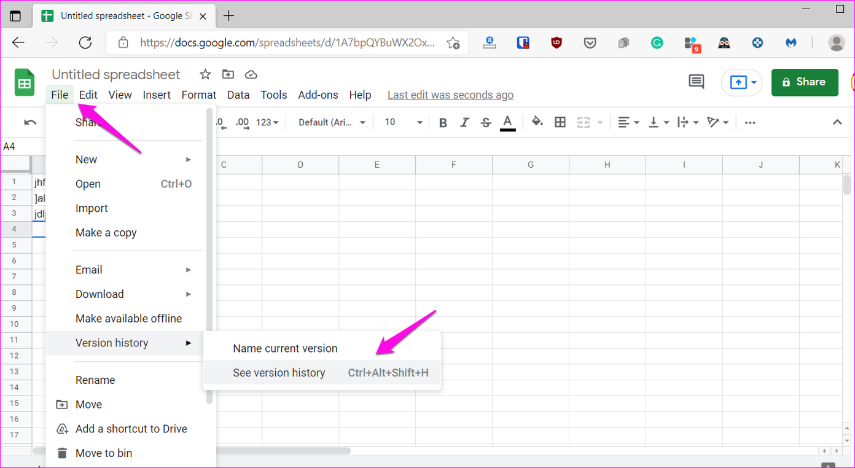Select Make a copy

(x=131, y=233)
